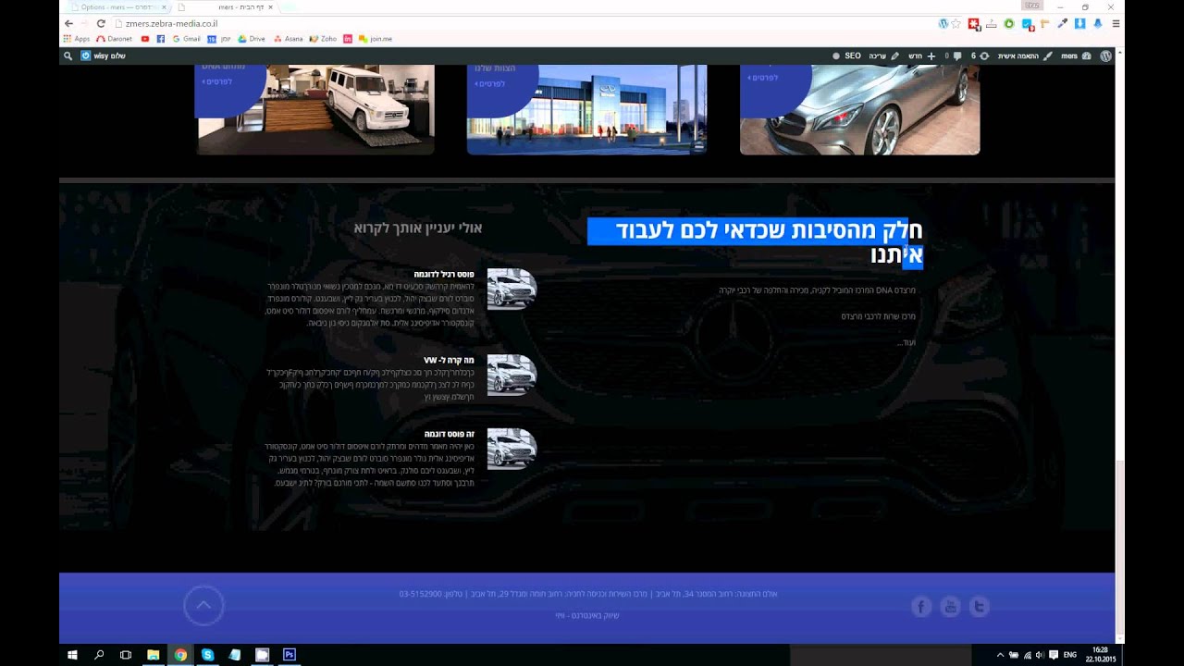The height and width of the screenshot is (666, 1184).
Task: Open the Zoho bookmark
Action: (324, 39)
